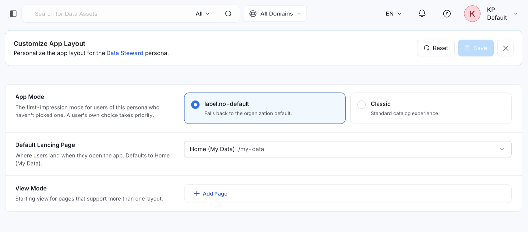Expand the All Domains dropdown
This screenshot has height=232, width=528.
[x=275, y=13]
